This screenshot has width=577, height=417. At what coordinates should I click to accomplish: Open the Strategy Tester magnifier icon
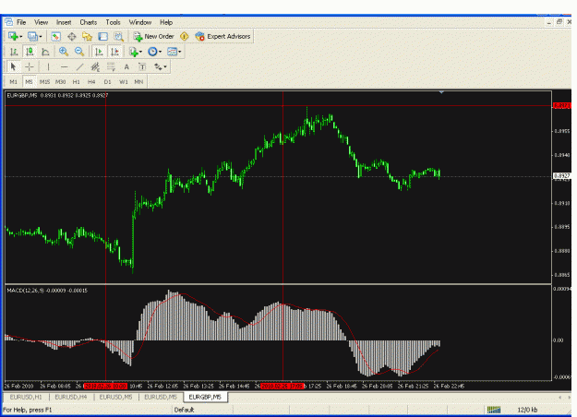(118, 36)
